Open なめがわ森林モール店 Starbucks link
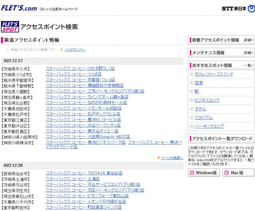 point(86,103)
